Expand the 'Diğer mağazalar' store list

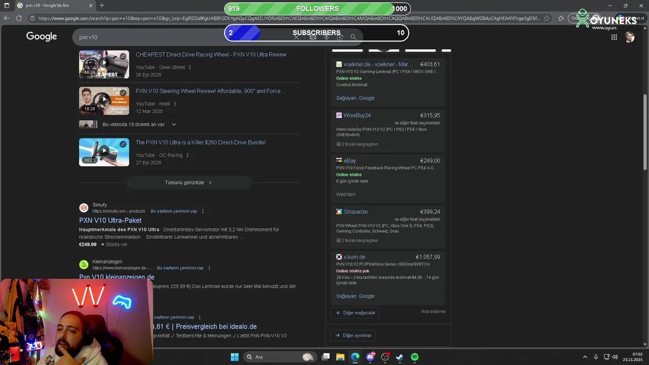[355, 313]
